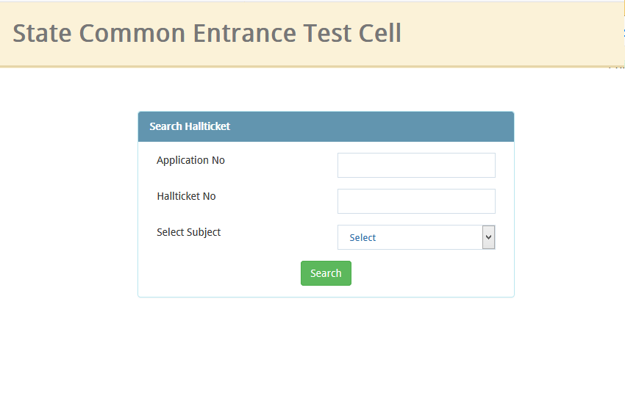
Task: Click the green Search button
Action: click(x=326, y=273)
